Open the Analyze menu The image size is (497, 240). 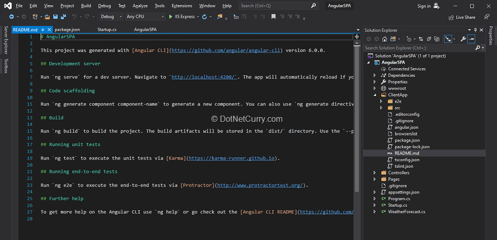(140, 6)
